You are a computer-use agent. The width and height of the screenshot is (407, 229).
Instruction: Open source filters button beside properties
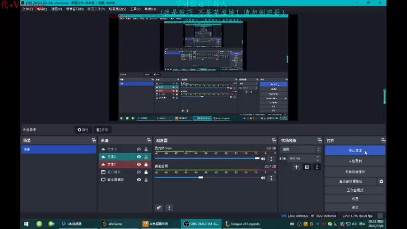click(102, 130)
